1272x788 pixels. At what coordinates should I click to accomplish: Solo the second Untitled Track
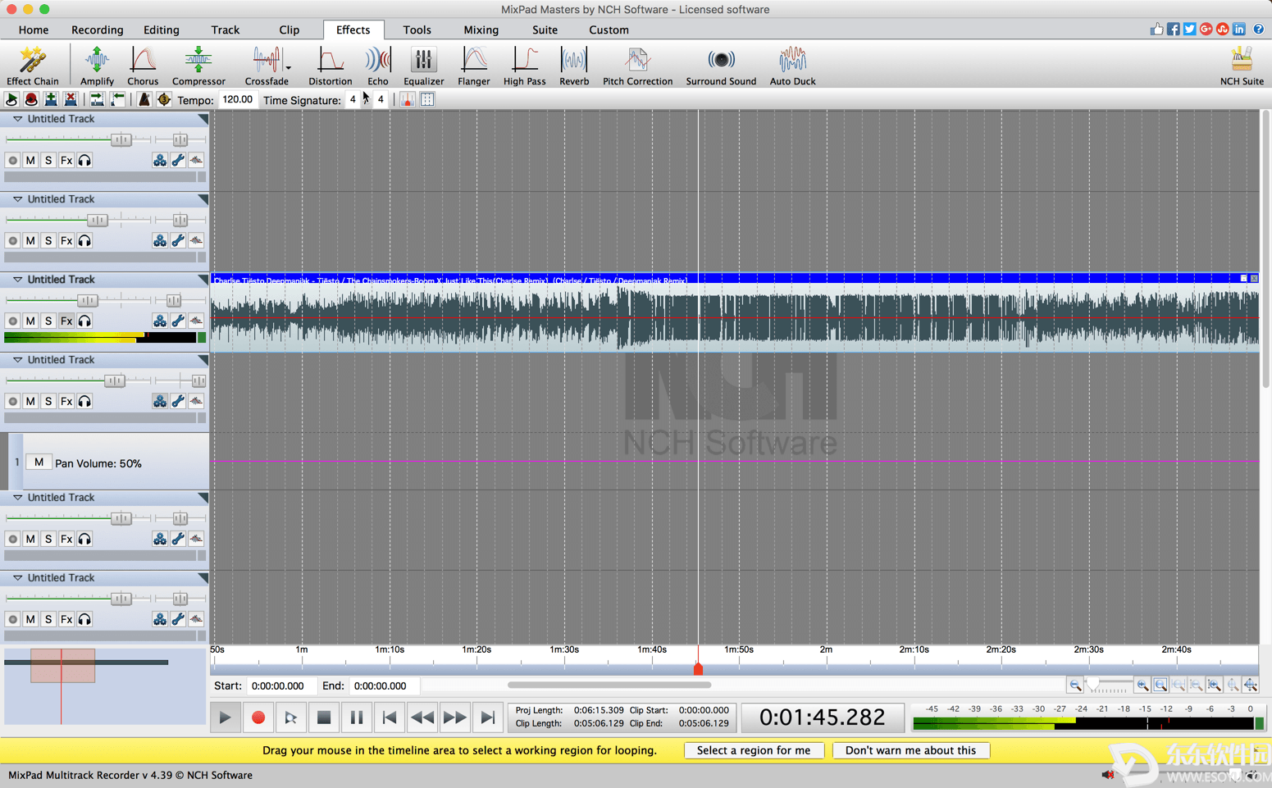(48, 241)
